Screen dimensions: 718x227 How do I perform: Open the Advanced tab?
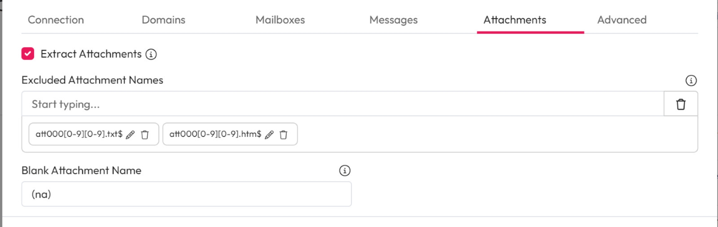[x=622, y=20]
